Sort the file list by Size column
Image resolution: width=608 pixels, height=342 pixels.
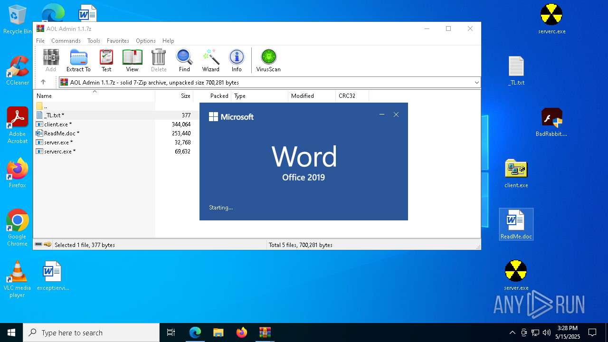click(174, 96)
